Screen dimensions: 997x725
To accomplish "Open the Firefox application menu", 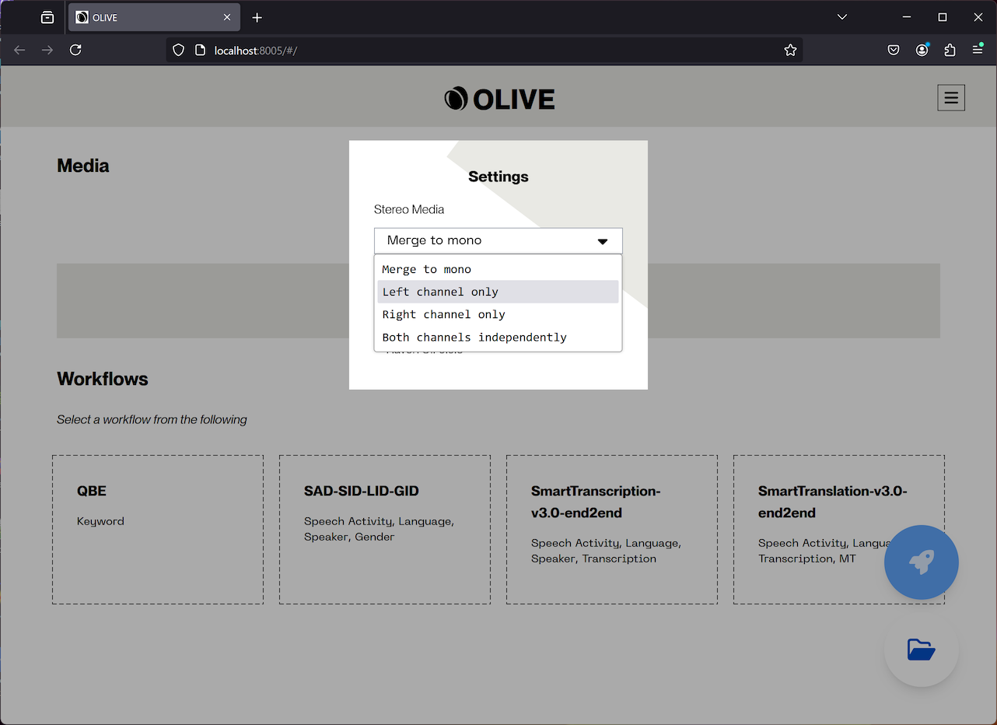I will pyautogui.click(x=978, y=50).
